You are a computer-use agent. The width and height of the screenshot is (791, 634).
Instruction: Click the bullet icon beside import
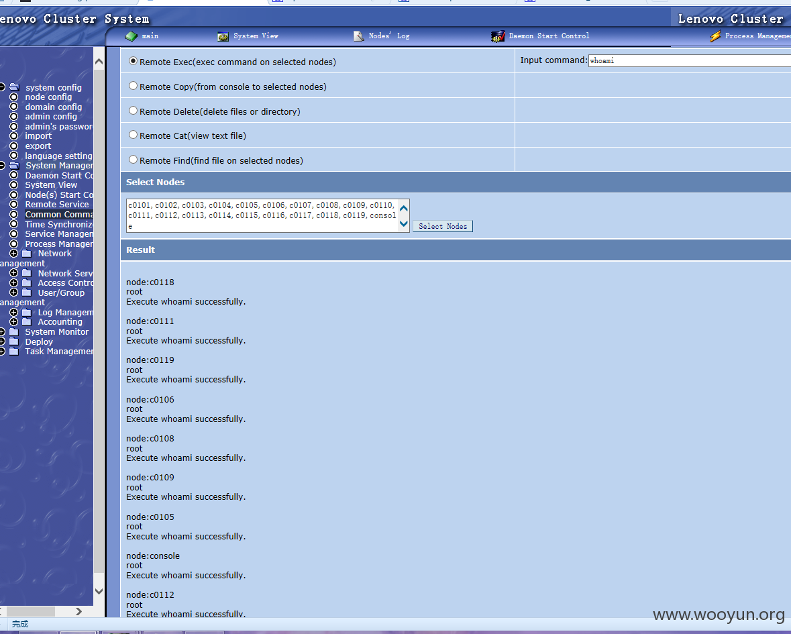point(14,136)
